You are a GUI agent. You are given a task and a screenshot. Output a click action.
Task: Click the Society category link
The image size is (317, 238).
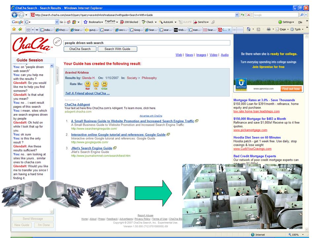tap(132, 78)
